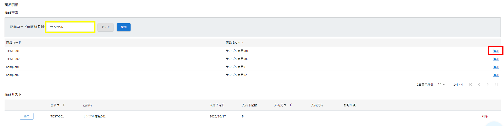
Task: Click 追加 for the TEST-002 row
Action: 496,59
